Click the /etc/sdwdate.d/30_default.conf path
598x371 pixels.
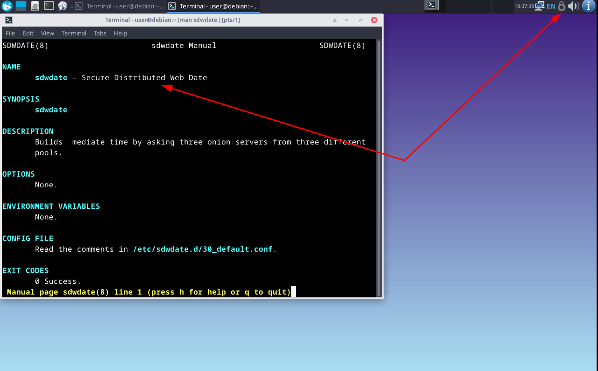pyautogui.click(x=203, y=249)
